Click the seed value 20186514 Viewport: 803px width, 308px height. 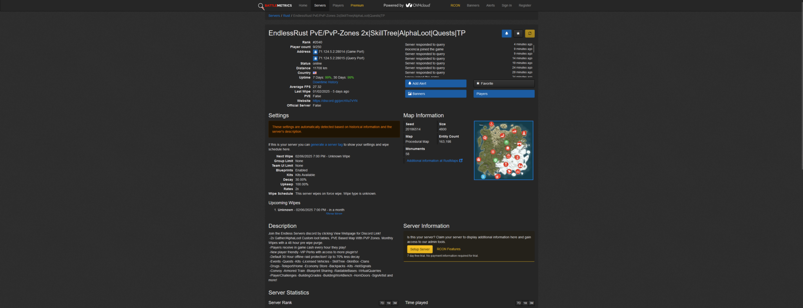pyautogui.click(x=413, y=129)
